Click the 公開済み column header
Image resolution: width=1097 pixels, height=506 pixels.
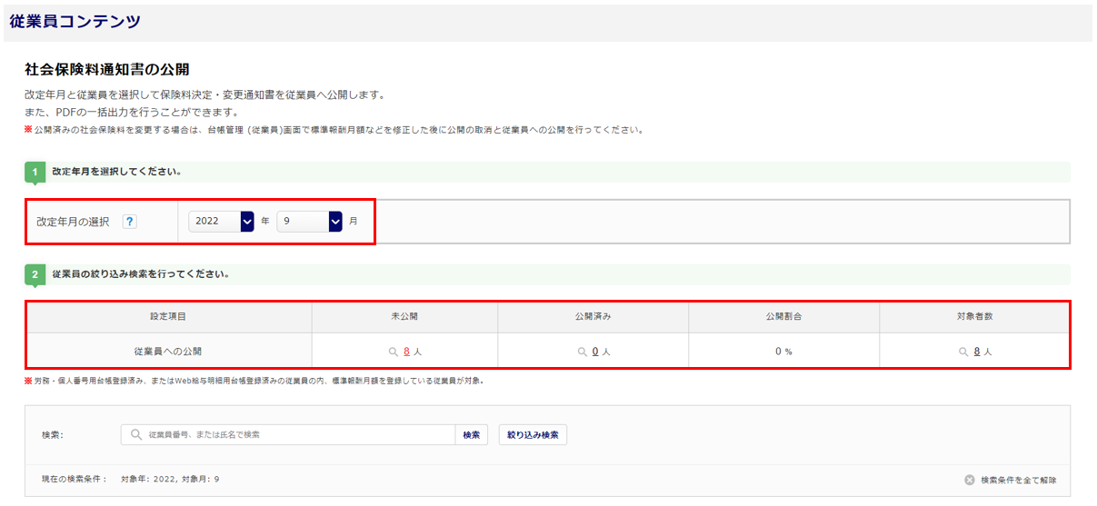click(593, 316)
